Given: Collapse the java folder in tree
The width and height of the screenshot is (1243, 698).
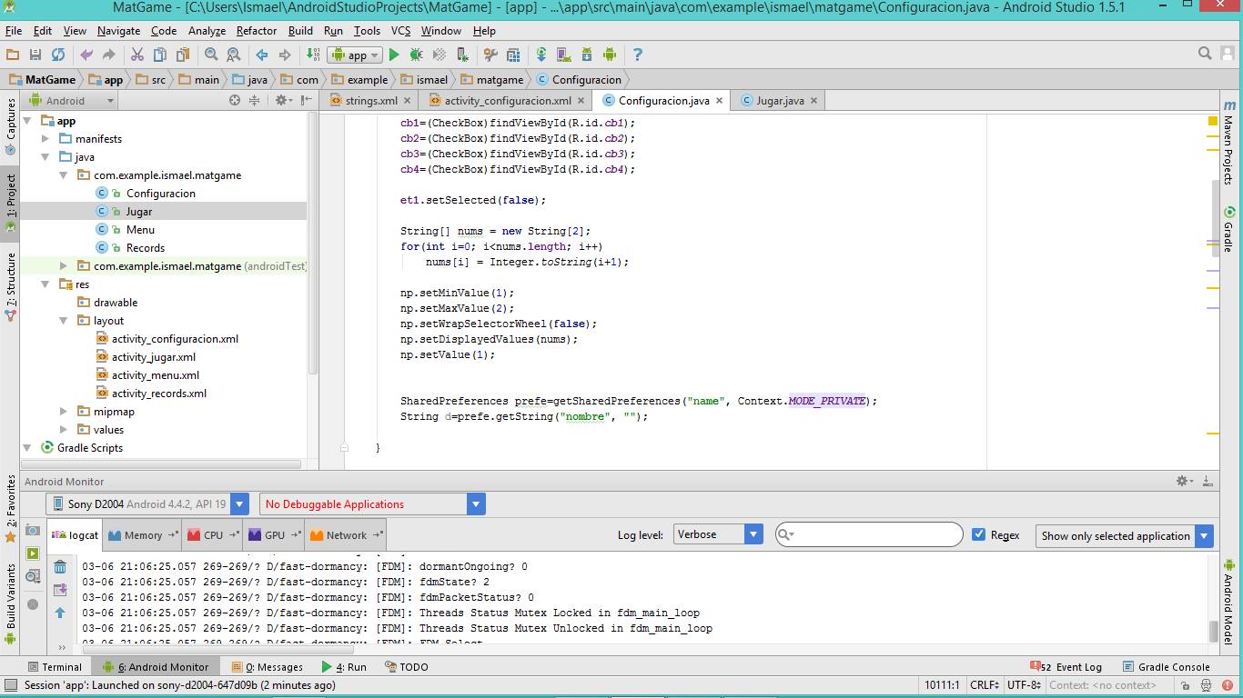Looking at the screenshot, I should (45, 157).
